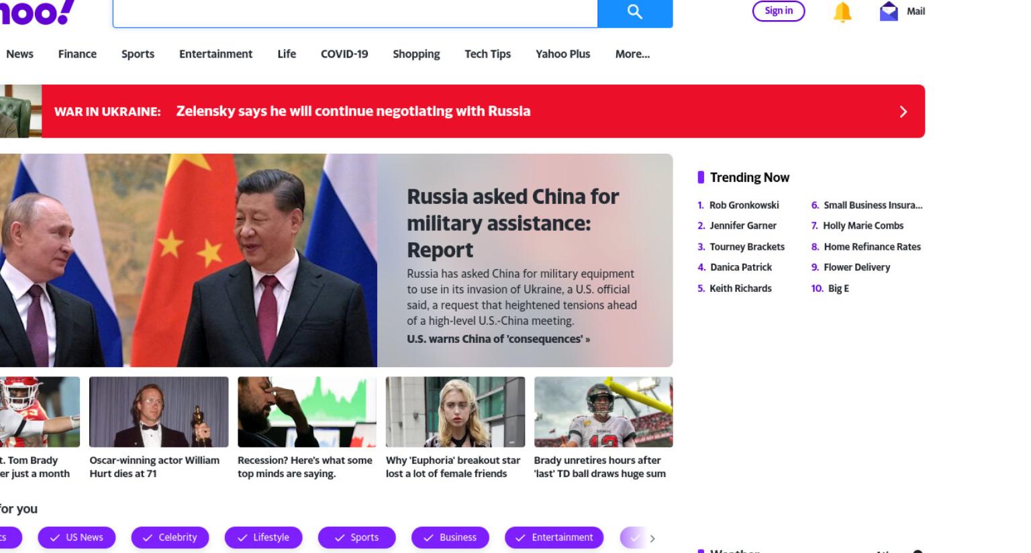This screenshot has height=553, width=1031.
Task: Open the Rob Gronkowski trending link
Action: pyautogui.click(x=744, y=205)
